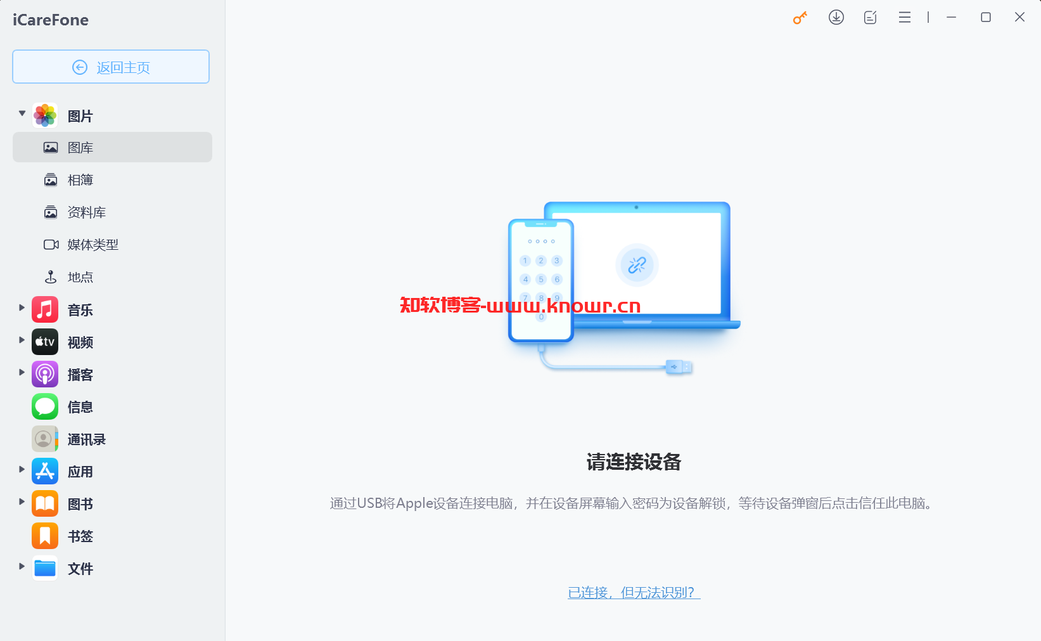
Task: Expand the 应用 tree arrow
Action: [22, 469]
